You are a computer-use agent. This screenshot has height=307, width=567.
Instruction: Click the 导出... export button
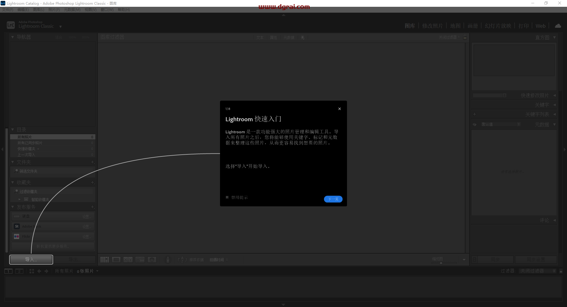pos(74,259)
